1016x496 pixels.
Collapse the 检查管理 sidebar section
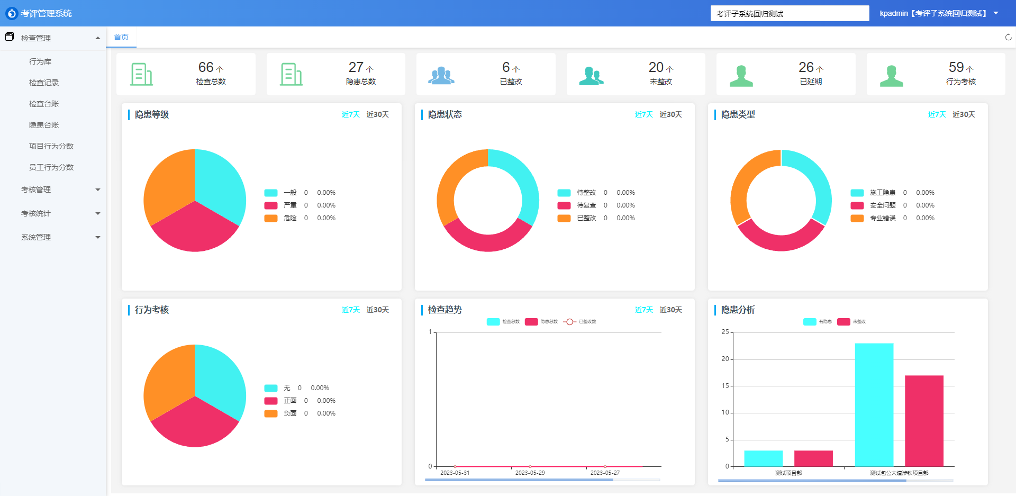click(x=98, y=38)
